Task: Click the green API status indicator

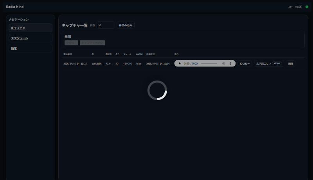Action: [307, 7]
